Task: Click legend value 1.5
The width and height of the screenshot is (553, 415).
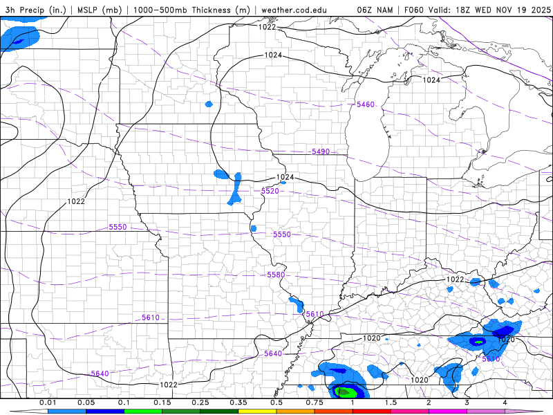Action: click(391, 403)
